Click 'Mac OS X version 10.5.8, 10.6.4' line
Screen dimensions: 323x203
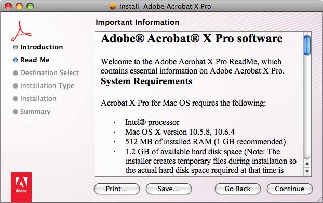click(x=180, y=132)
